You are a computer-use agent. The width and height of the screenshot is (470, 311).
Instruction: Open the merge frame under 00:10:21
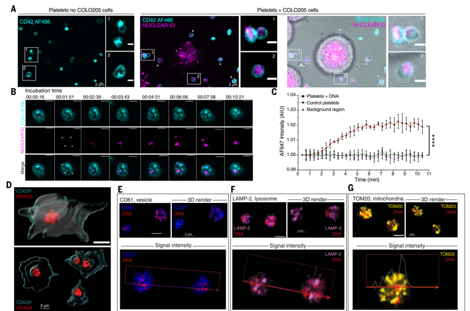[x=238, y=168]
